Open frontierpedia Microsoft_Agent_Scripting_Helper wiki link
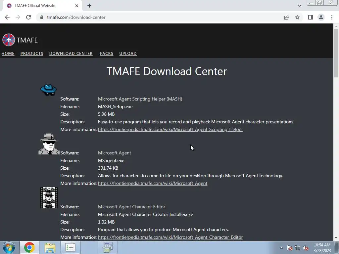The width and height of the screenshot is (339, 254). pyautogui.click(x=170, y=129)
